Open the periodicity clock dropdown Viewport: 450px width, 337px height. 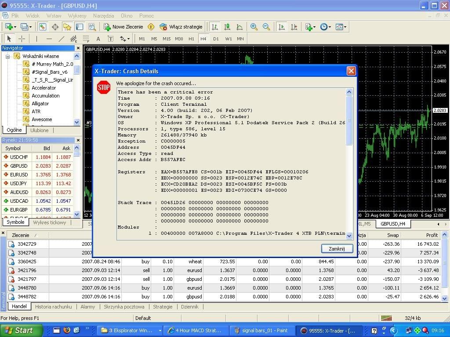coord(326,27)
